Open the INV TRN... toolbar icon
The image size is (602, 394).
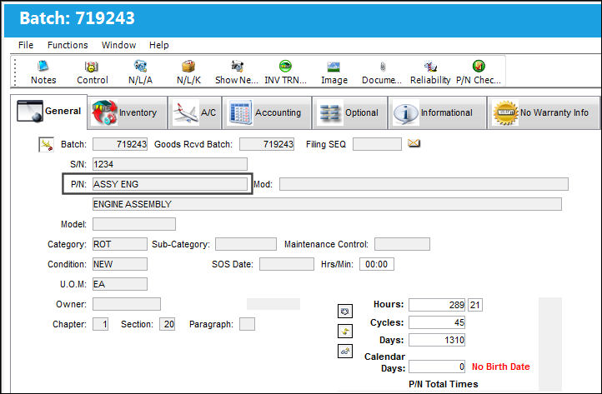point(285,67)
